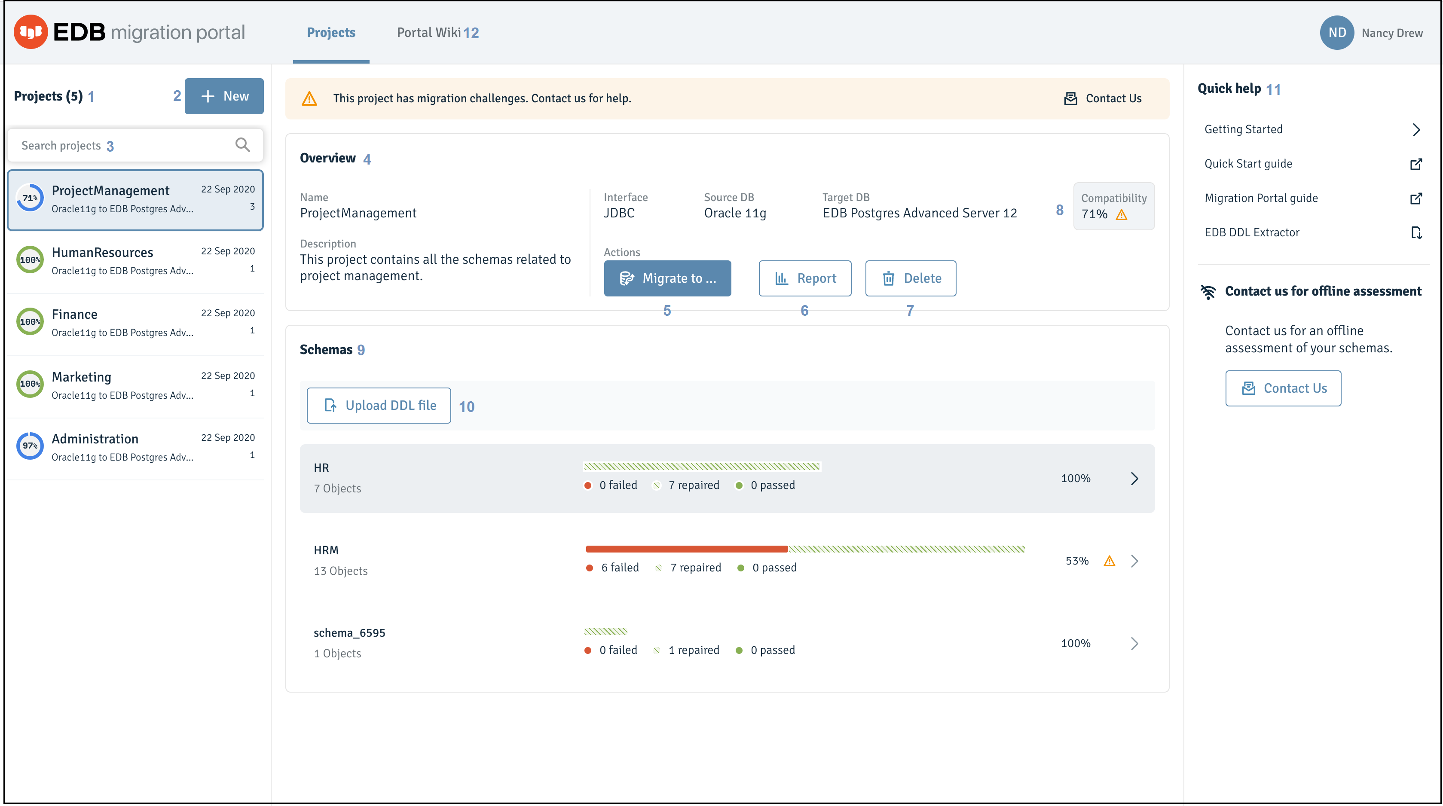Click the warning icon beside 71% compatibility
This screenshot has width=1443, height=806.
(x=1122, y=214)
